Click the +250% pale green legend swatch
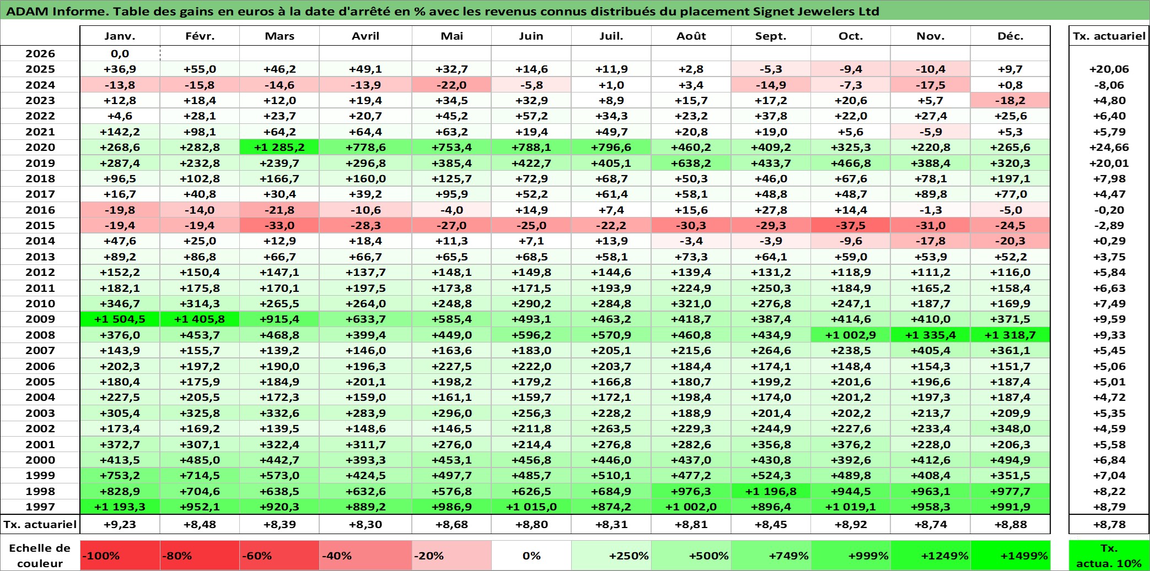1150x571 pixels. [611, 556]
